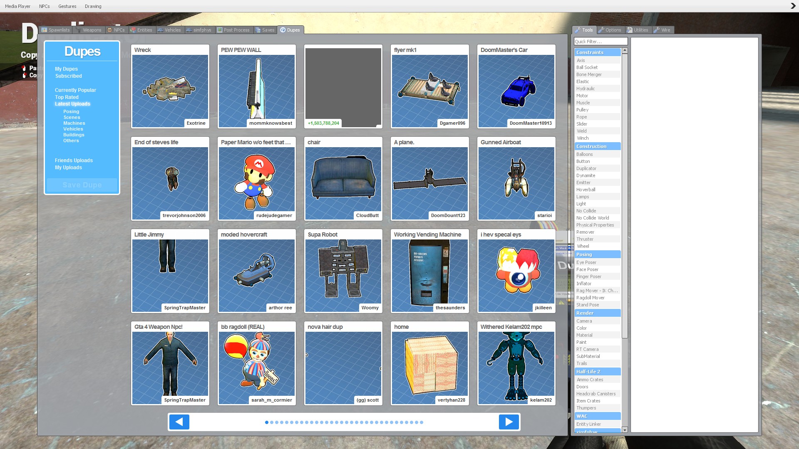Select the Vehicles dupe category
This screenshot has width=799, height=449.
pyautogui.click(x=73, y=129)
